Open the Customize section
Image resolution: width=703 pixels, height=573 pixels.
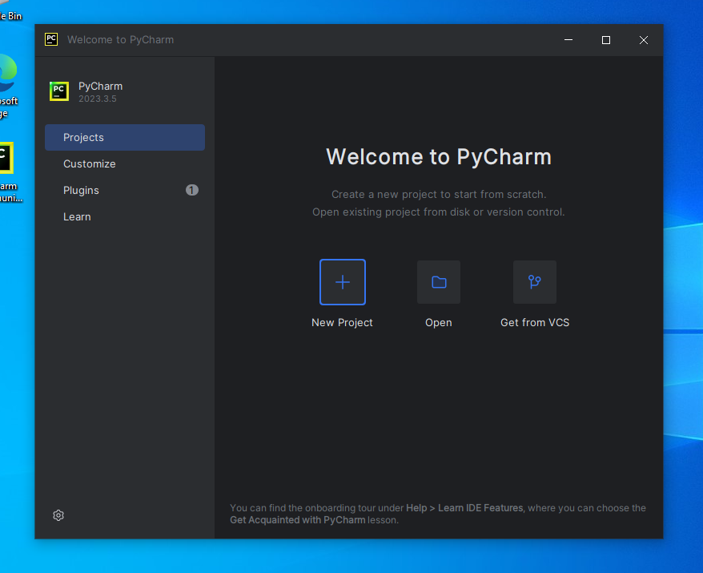[x=90, y=163]
